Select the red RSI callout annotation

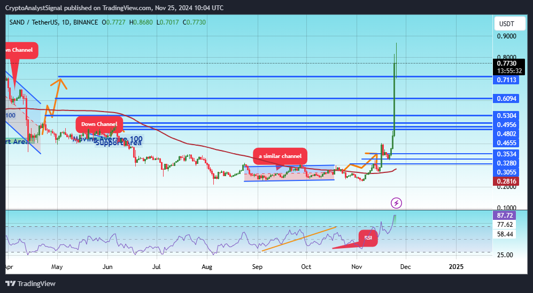368,237
